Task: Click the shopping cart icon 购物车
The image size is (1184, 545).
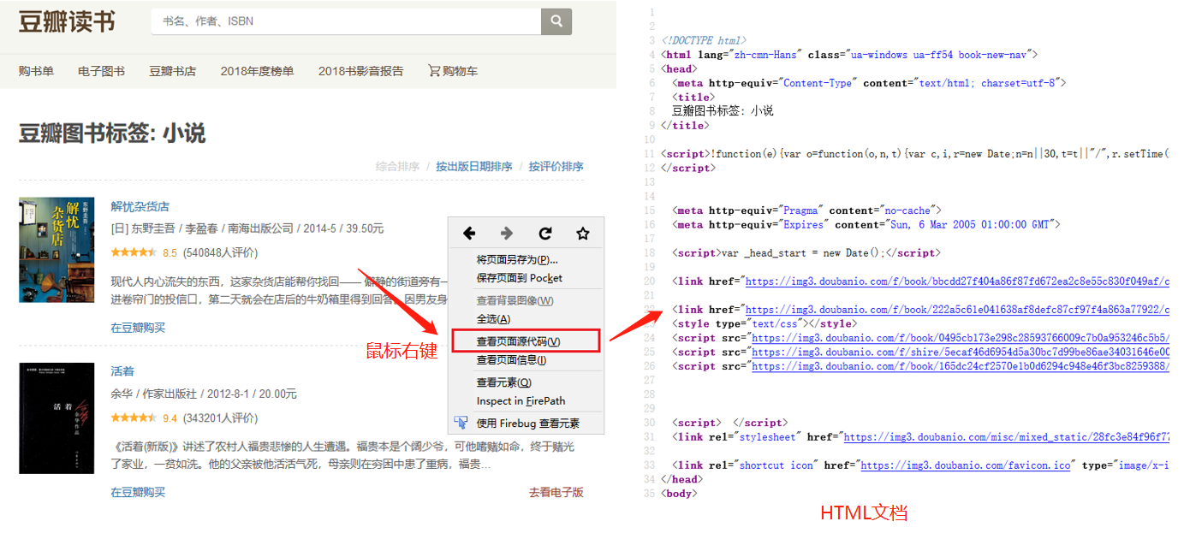Action: pos(453,71)
